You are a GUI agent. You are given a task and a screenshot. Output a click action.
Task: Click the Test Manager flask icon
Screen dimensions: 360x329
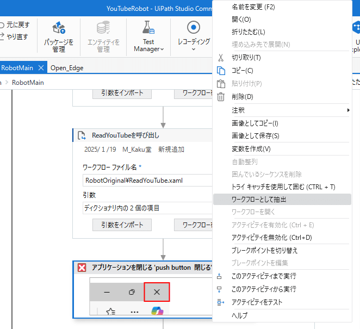(x=148, y=27)
